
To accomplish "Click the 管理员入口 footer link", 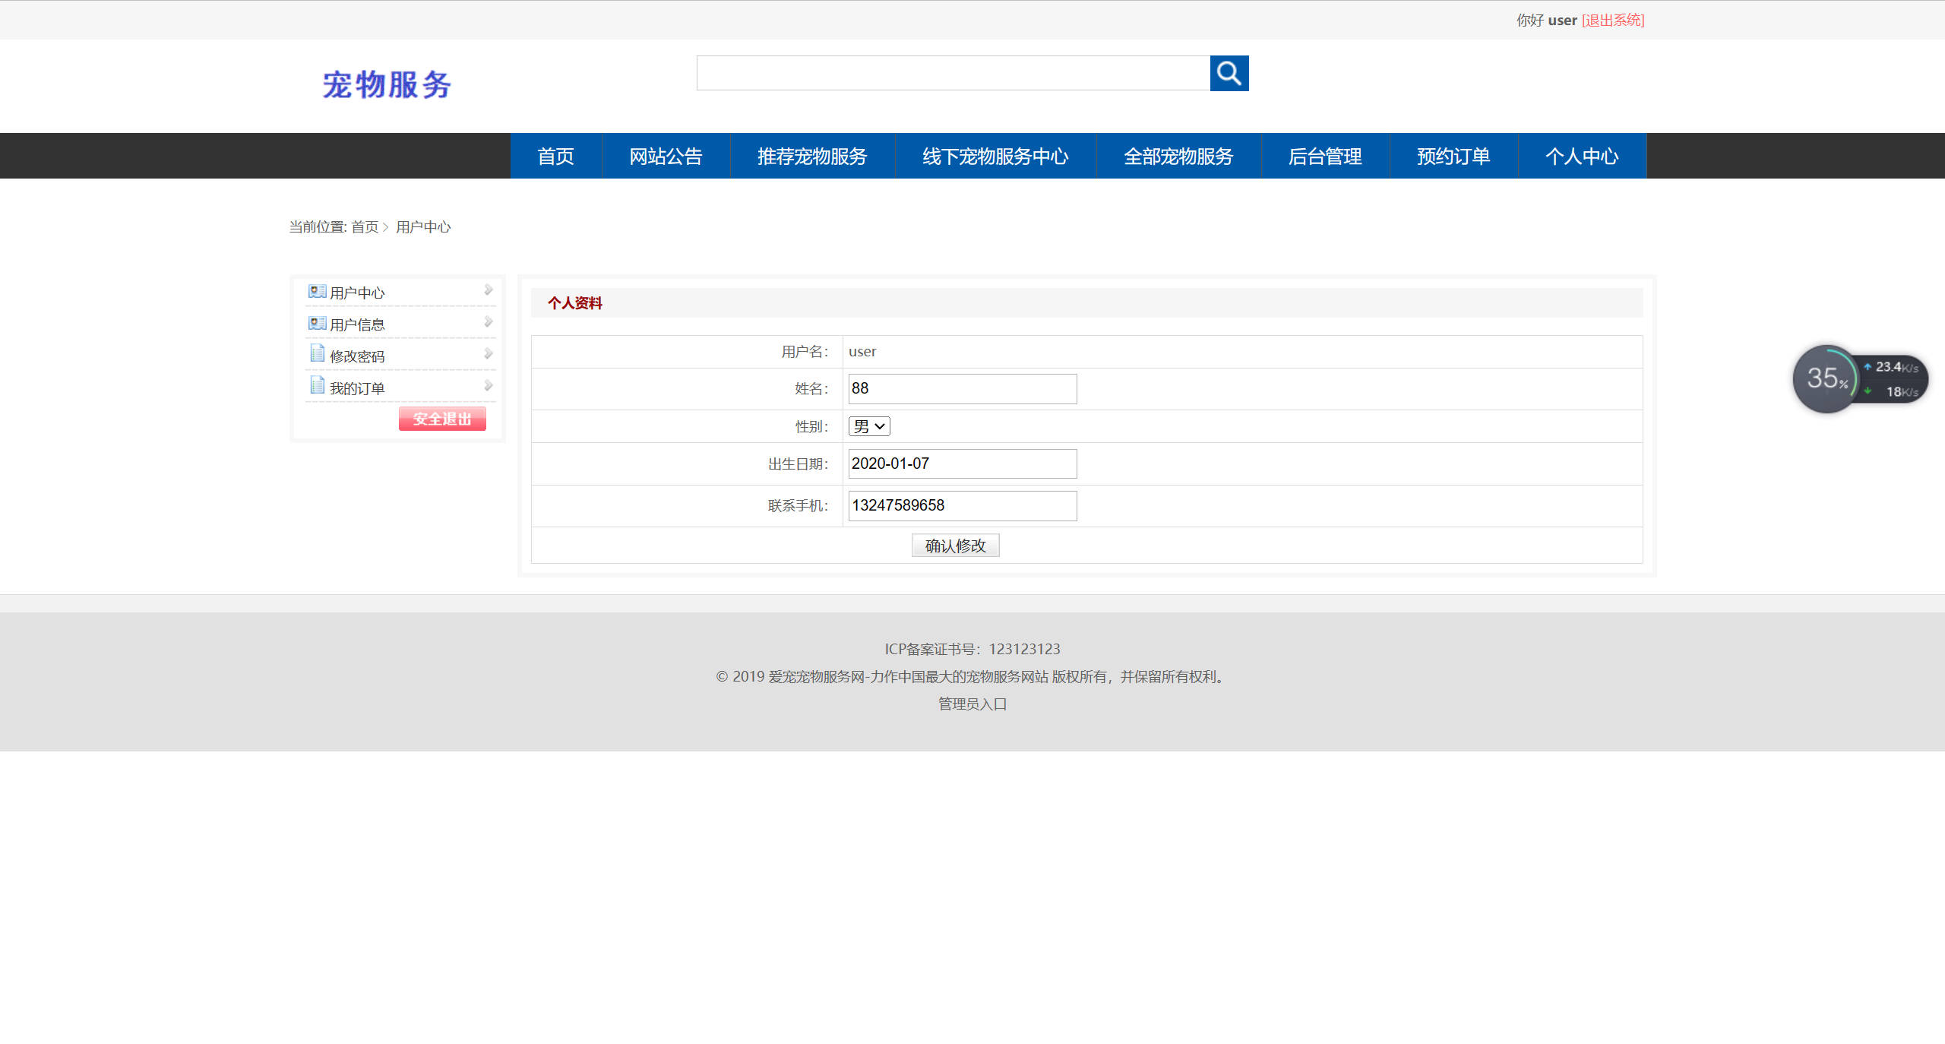I will [x=971, y=704].
